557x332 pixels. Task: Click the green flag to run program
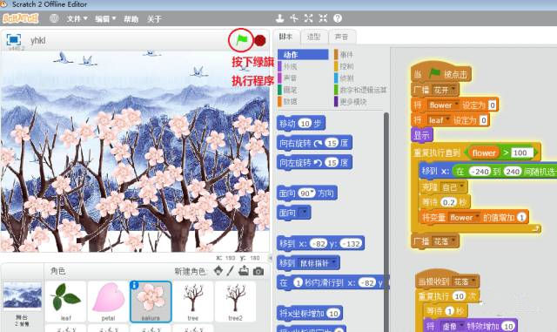point(242,40)
